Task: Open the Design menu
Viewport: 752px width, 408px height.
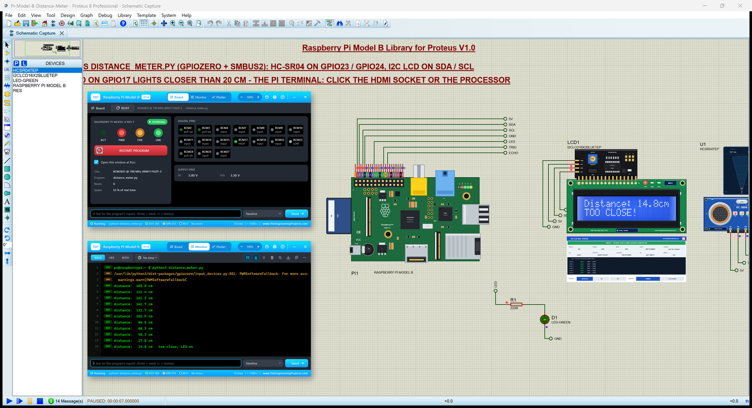Action: pos(68,15)
